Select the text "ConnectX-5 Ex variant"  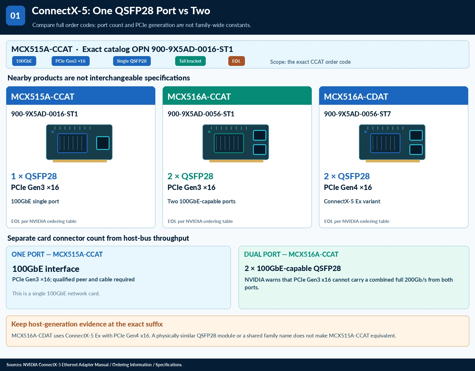point(352,201)
